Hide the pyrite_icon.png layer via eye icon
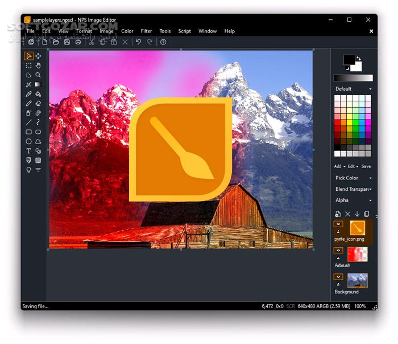This screenshot has width=398, height=344. click(338, 224)
